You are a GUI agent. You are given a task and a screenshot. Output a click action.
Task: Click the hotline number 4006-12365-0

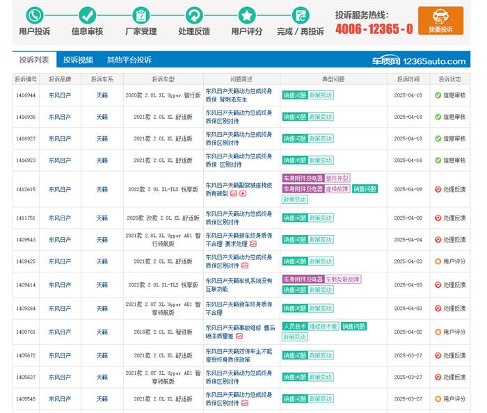pyautogui.click(x=374, y=29)
